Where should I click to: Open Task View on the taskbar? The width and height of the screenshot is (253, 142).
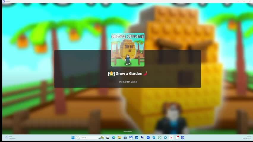[107, 138]
